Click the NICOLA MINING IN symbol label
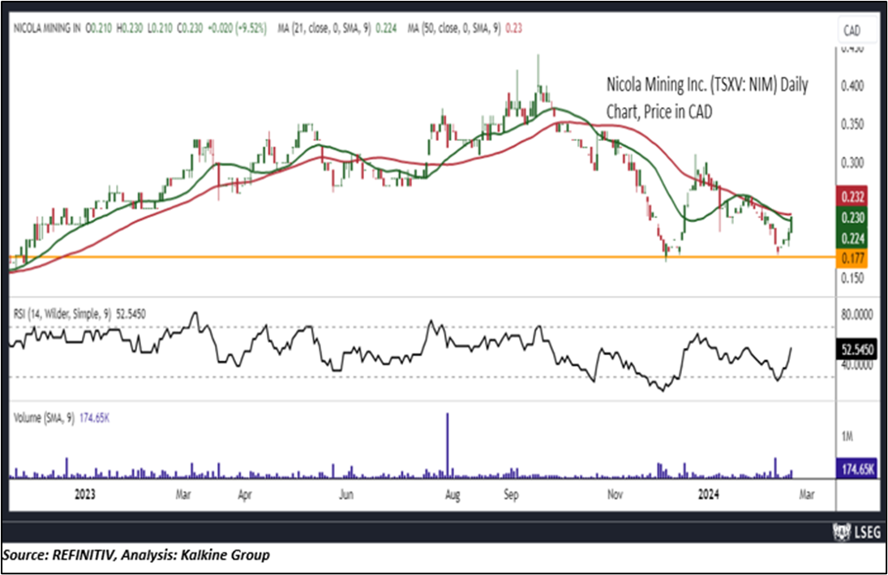 click(x=47, y=28)
